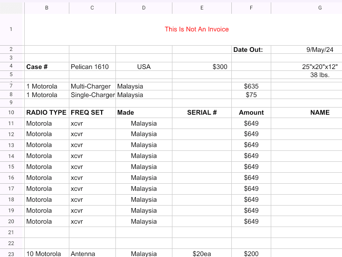Select the $649 cell in row 14
This screenshot has width=342, height=257.
251,156
